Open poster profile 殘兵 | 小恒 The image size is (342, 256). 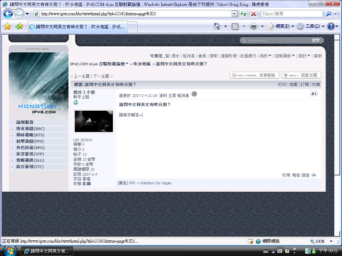pos(84,92)
